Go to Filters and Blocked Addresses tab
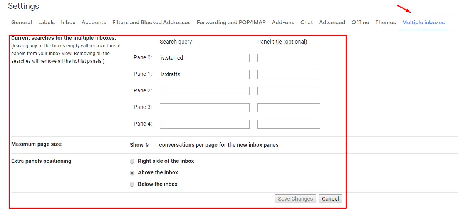 [x=151, y=22]
